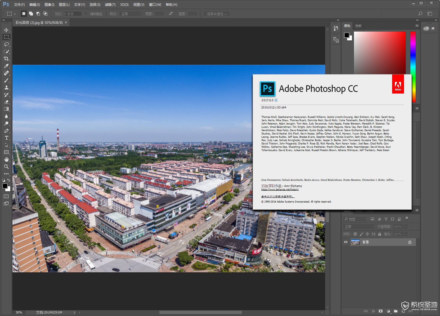Select the Rectangular Marquee tool

(x=6, y=37)
